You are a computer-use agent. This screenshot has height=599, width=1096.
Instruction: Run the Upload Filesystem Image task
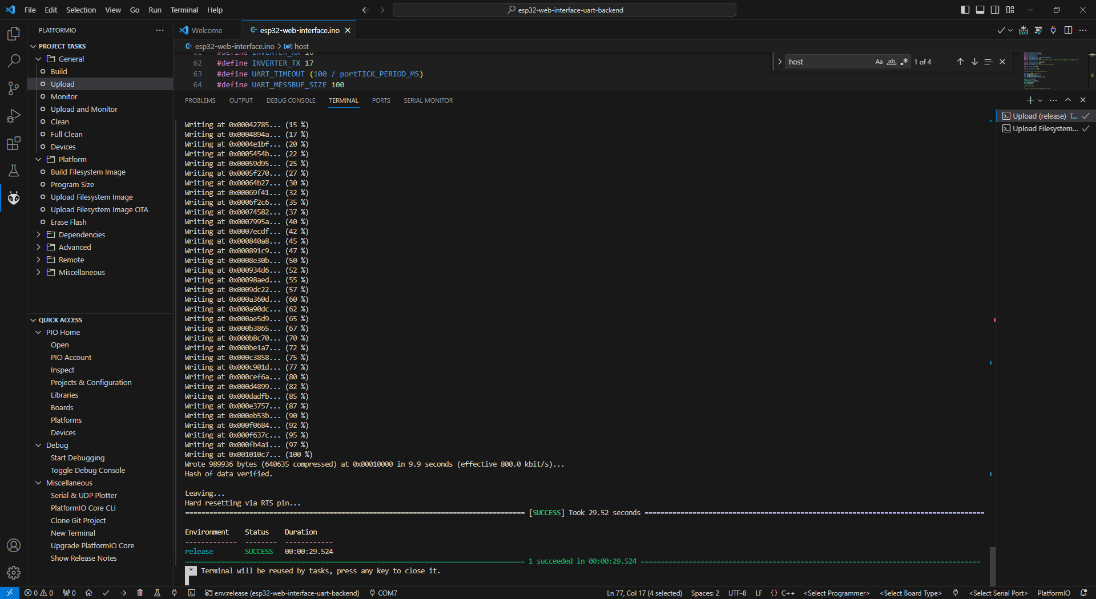click(91, 197)
